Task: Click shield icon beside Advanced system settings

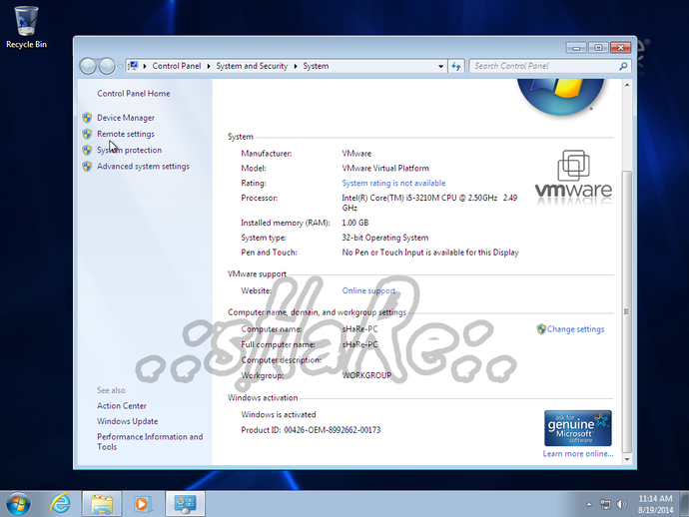Action: click(x=87, y=167)
